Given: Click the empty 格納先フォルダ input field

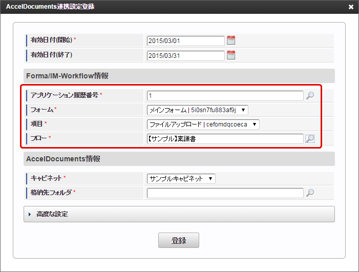Looking at the screenshot, I should (225, 193).
